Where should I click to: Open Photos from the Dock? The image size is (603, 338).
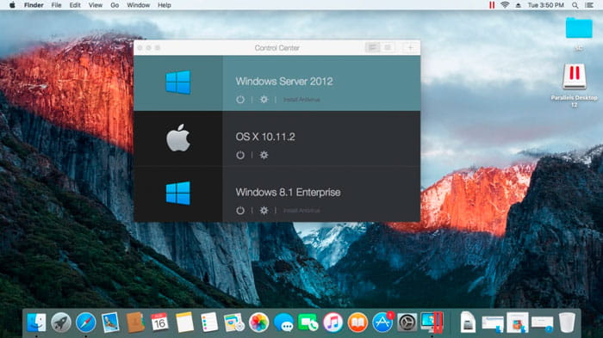[258, 322]
